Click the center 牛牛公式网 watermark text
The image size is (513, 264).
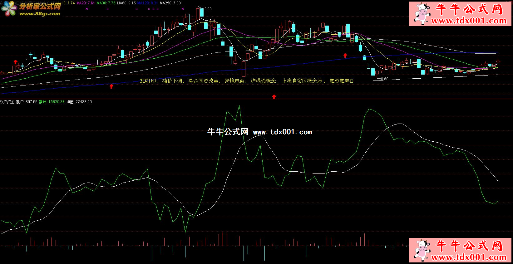click(228, 132)
